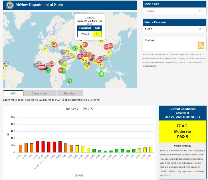This screenshot has width=208, height=180.
Task: Expand the Select a Parameter dropdown arrow
Action: tap(203, 29)
